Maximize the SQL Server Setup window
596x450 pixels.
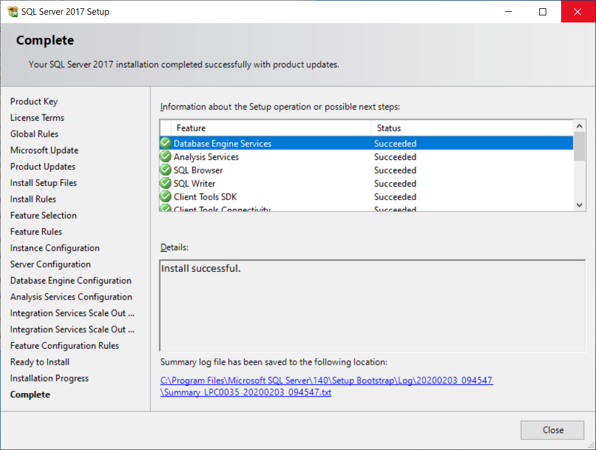tap(543, 12)
